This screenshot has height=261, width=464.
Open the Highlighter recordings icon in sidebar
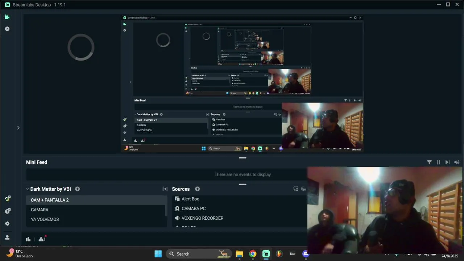pos(7,29)
